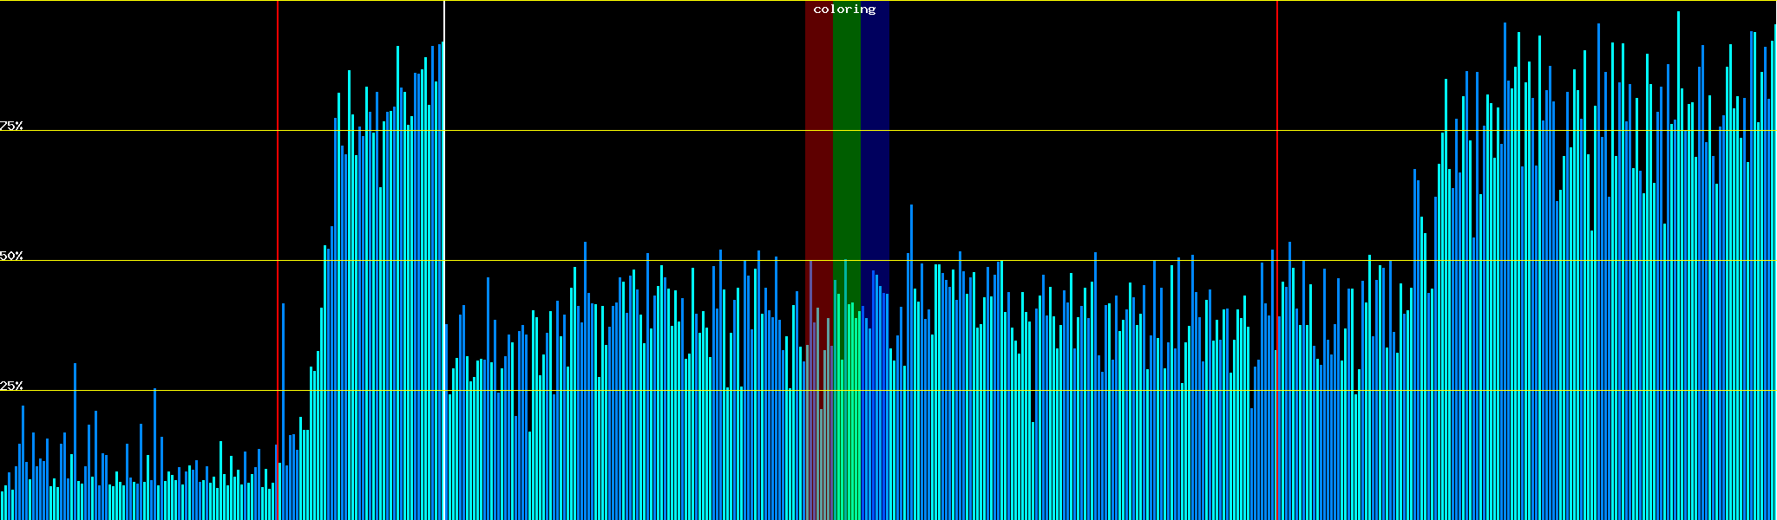
Task: Click the yellow 25% gridline
Action: point(1041,391)
